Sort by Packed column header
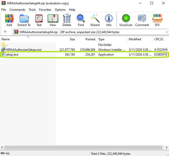 click(87, 39)
